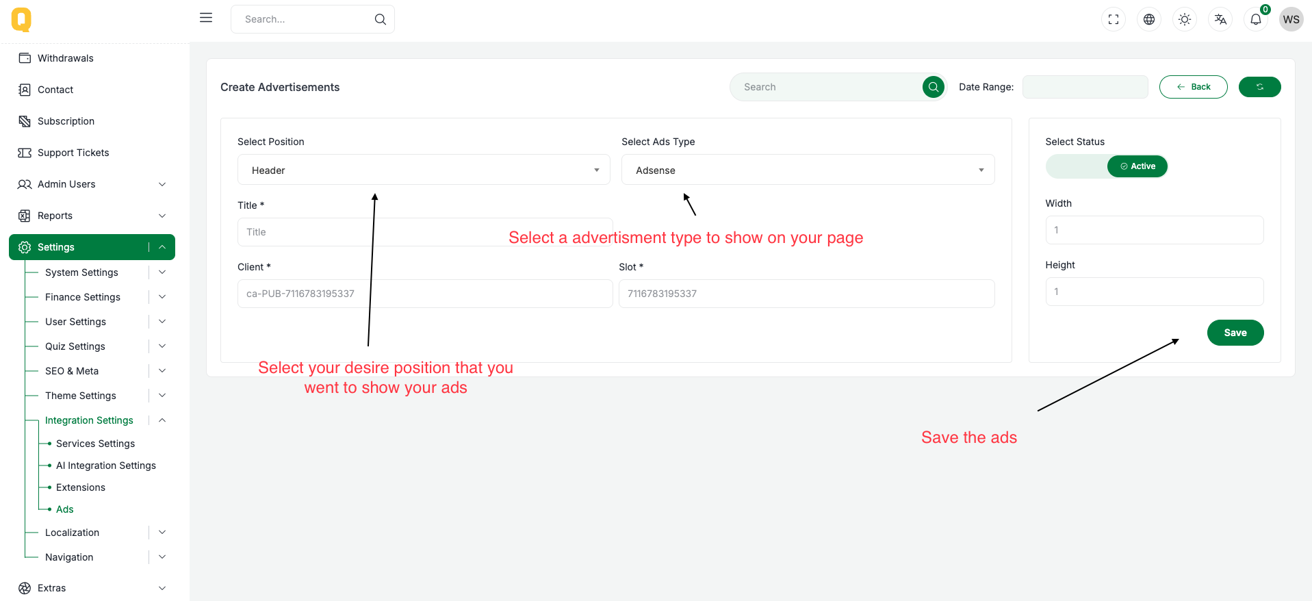Collapse the Integration Settings submenu
Image resolution: width=1312 pixels, height=601 pixels.
point(162,420)
